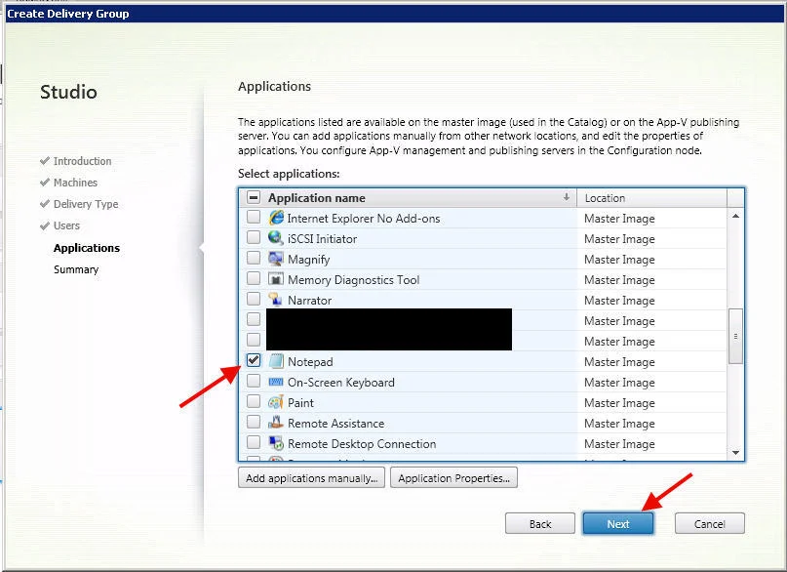Click the Location column header
This screenshot has width=787, height=572.
point(651,198)
